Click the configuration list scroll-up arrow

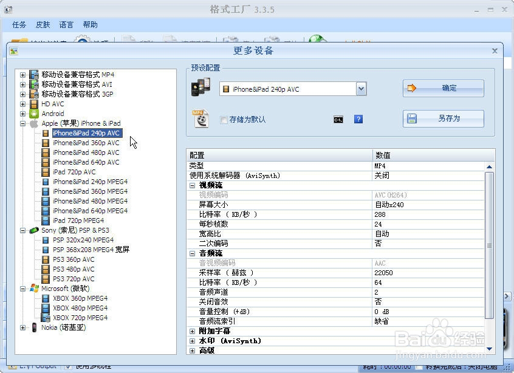[490, 167]
